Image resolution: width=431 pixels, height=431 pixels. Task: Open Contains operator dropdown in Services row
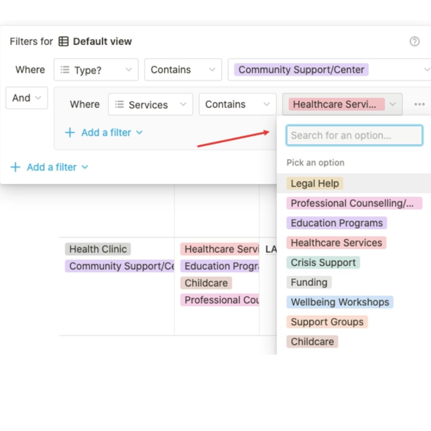tap(237, 105)
